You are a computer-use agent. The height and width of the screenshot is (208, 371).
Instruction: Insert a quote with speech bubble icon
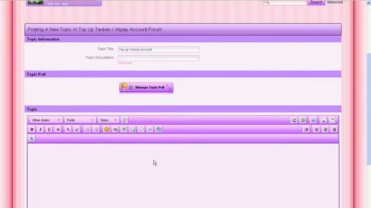141,129
